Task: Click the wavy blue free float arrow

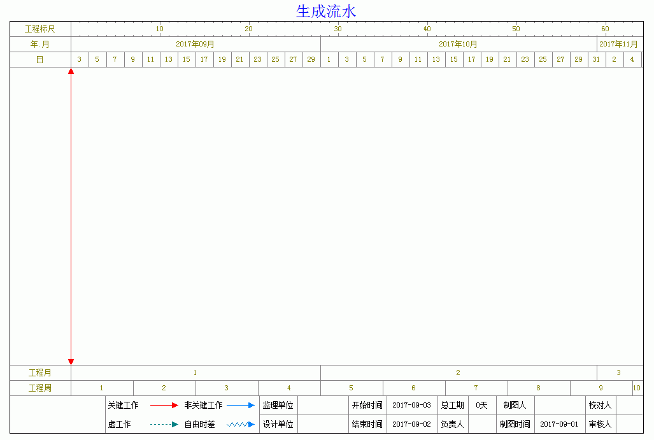Action: pos(241,424)
